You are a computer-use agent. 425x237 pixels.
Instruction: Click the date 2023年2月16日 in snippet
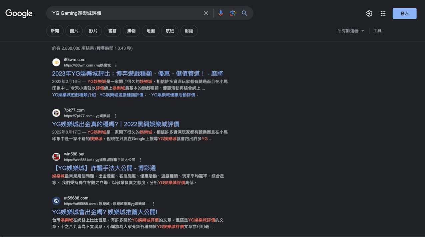[x=66, y=82]
